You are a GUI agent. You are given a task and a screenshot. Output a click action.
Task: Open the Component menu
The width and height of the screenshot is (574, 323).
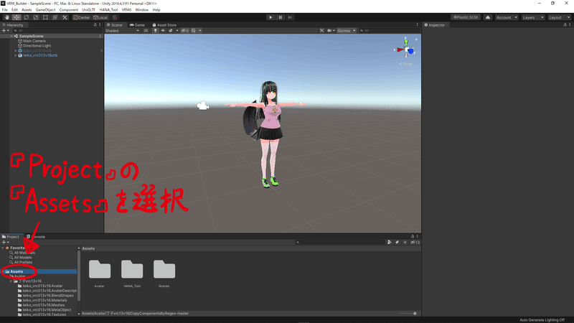click(68, 10)
